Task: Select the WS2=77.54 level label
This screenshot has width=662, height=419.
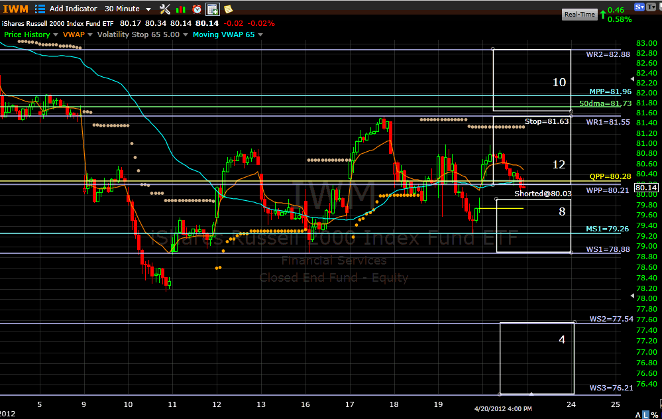Action: point(612,319)
